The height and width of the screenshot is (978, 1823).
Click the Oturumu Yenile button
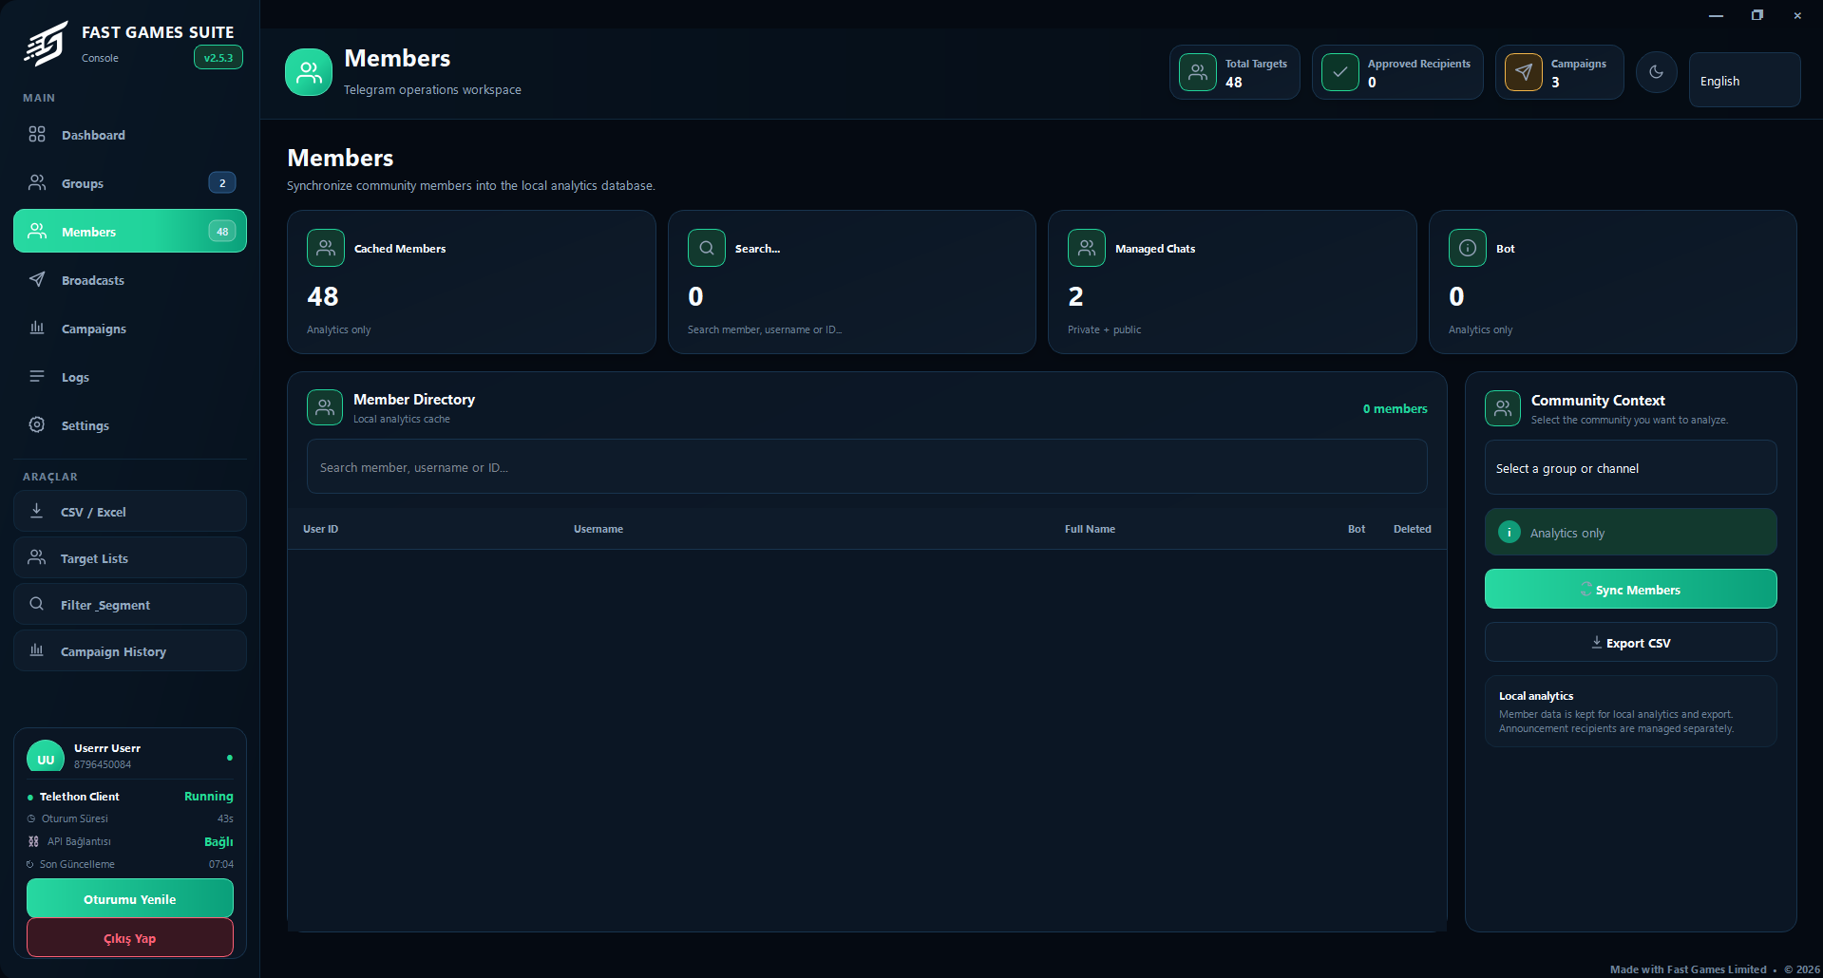click(130, 898)
